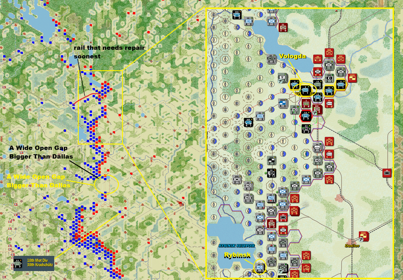Select the Soviet XXXX counter near Danilov
Image resolution: width=403 pixels, height=280 pixels.
(364, 236)
